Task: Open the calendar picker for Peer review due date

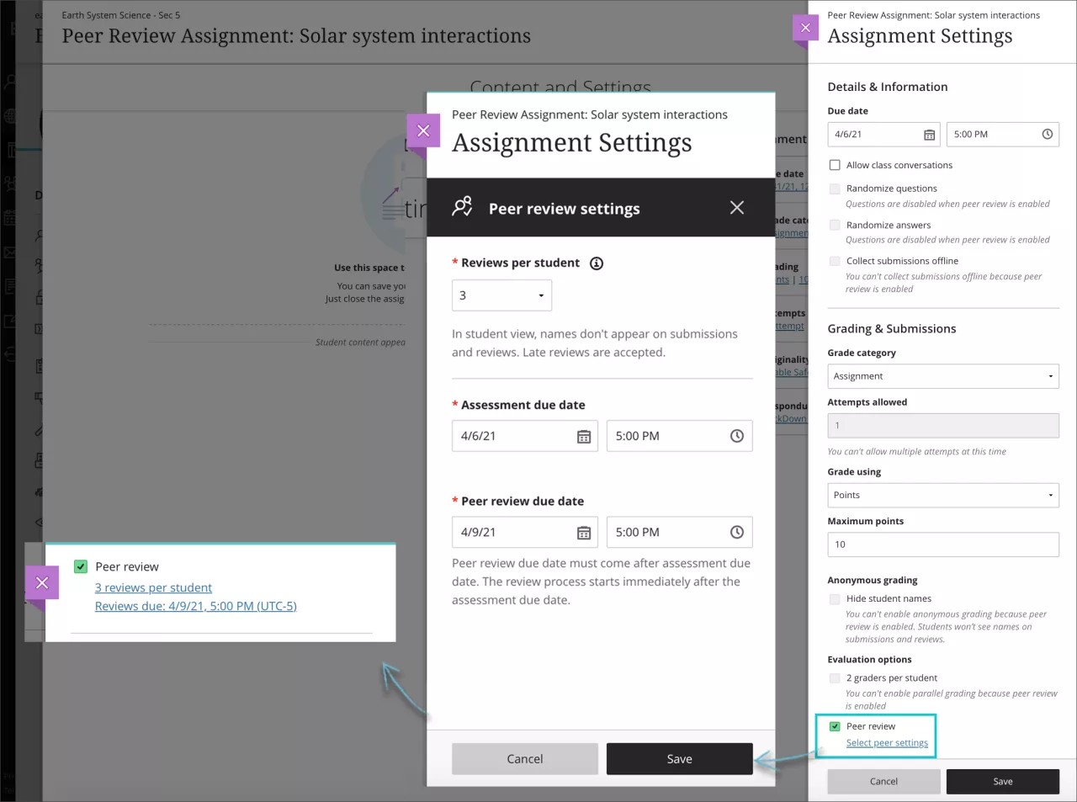Action: 585,532
